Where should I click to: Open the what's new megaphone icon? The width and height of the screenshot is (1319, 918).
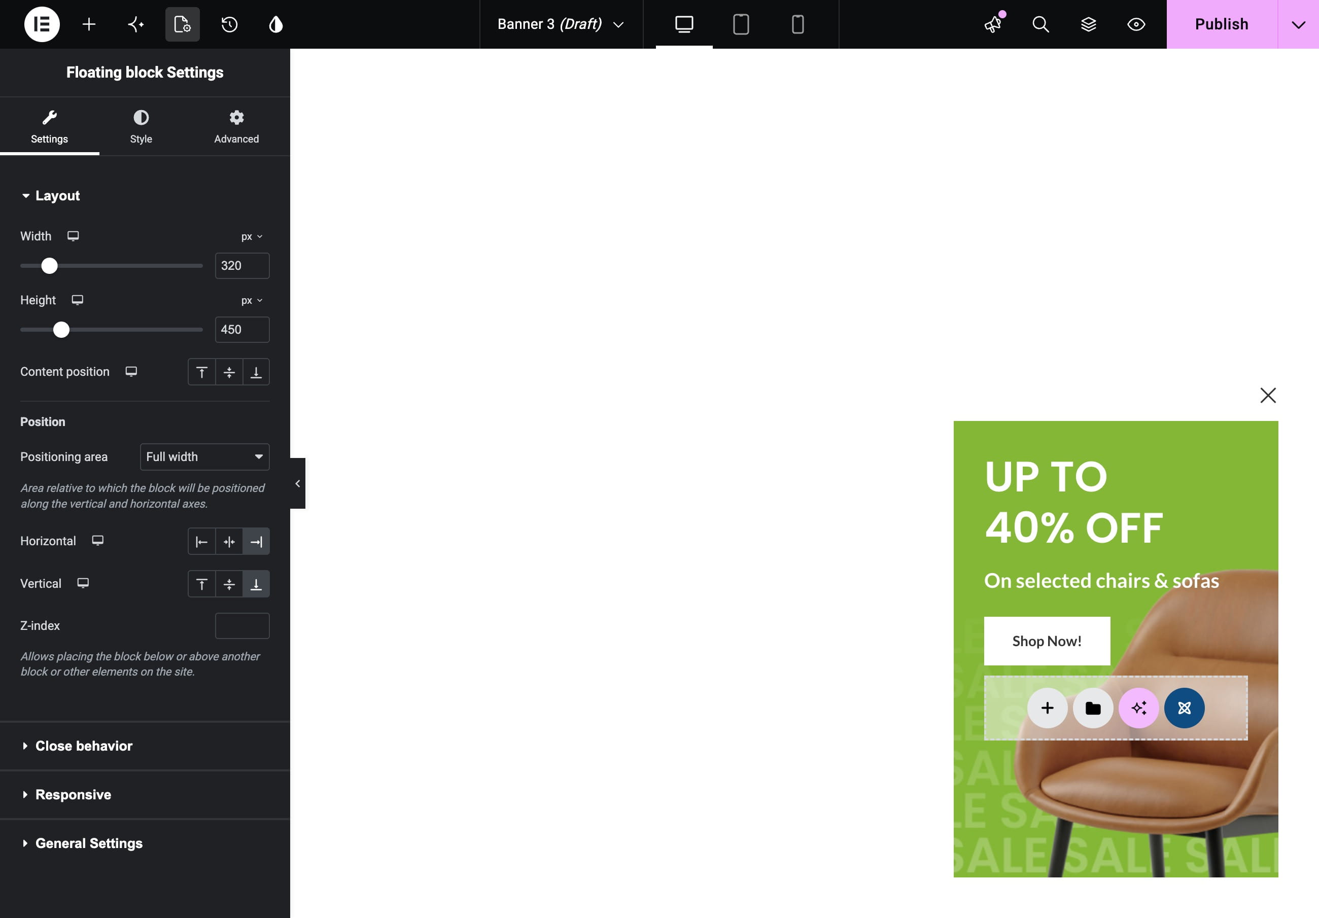click(x=993, y=24)
